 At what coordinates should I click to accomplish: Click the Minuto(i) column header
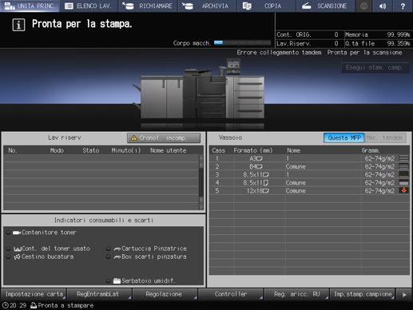pos(126,150)
